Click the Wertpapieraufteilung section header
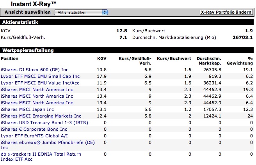 [28, 51]
